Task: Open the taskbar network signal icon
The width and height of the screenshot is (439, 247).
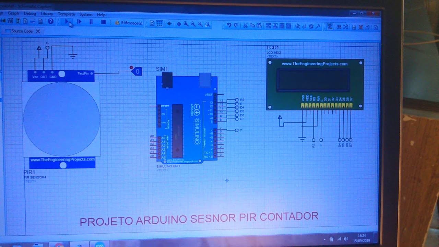Action: click(x=339, y=239)
